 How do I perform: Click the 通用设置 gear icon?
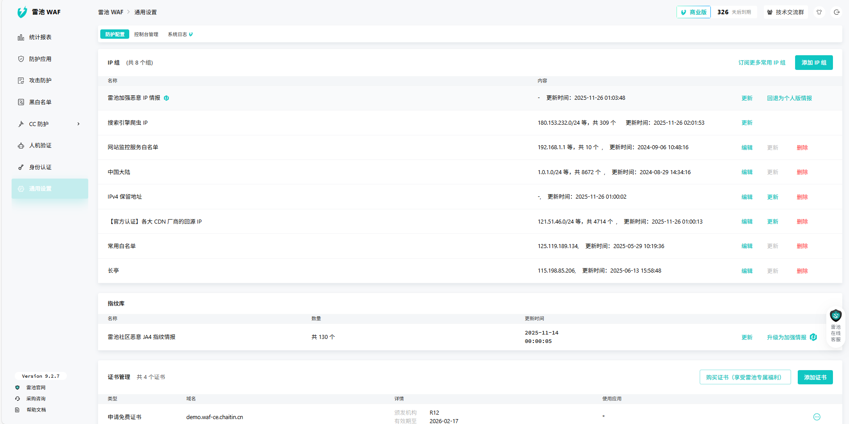pyautogui.click(x=21, y=189)
